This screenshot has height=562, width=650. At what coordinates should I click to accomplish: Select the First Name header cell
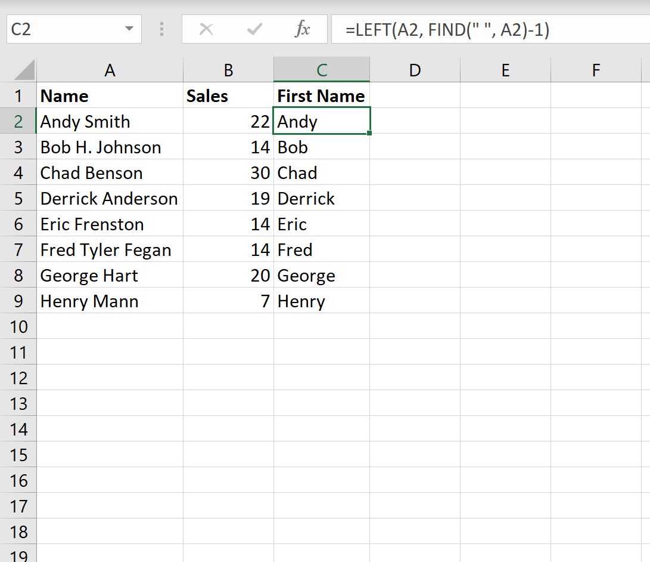click(321, 95)
